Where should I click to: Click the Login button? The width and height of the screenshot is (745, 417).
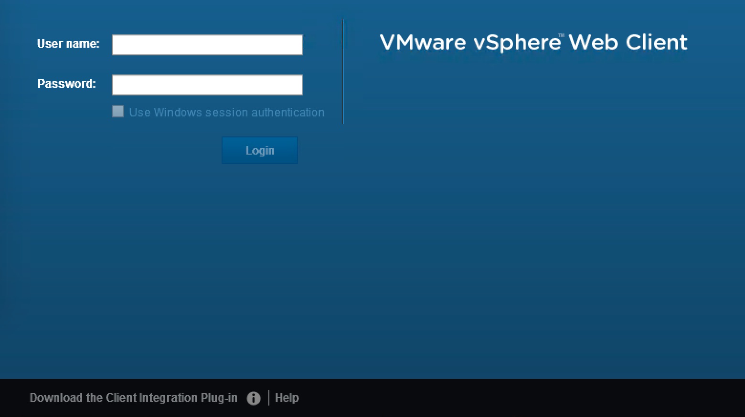coord(260,150)
